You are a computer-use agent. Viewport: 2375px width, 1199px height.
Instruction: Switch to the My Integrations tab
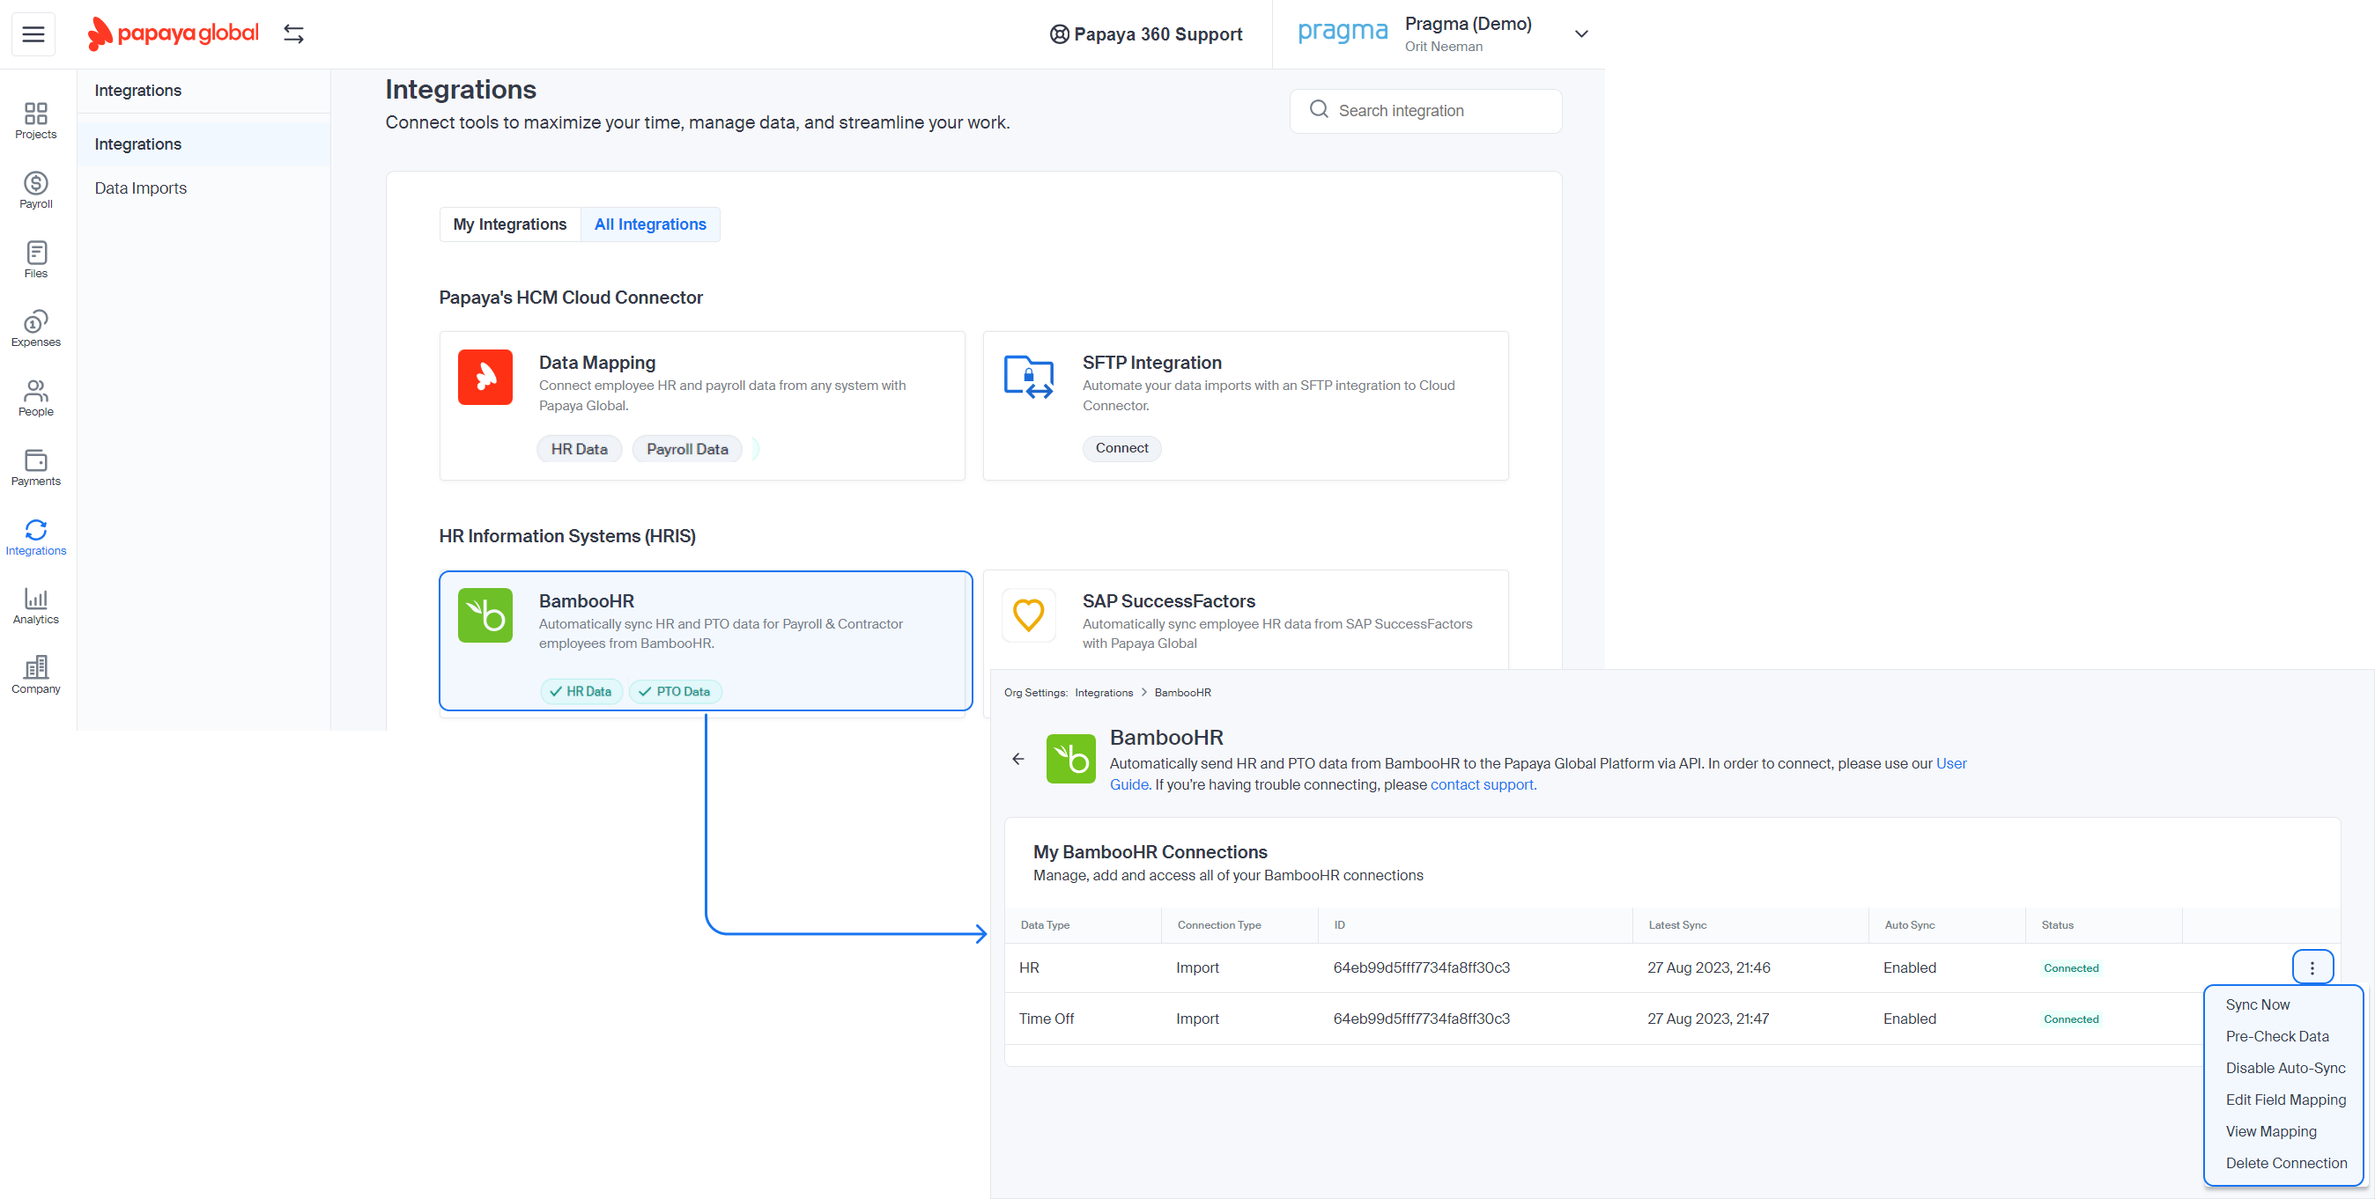click(x=510, y=224)
